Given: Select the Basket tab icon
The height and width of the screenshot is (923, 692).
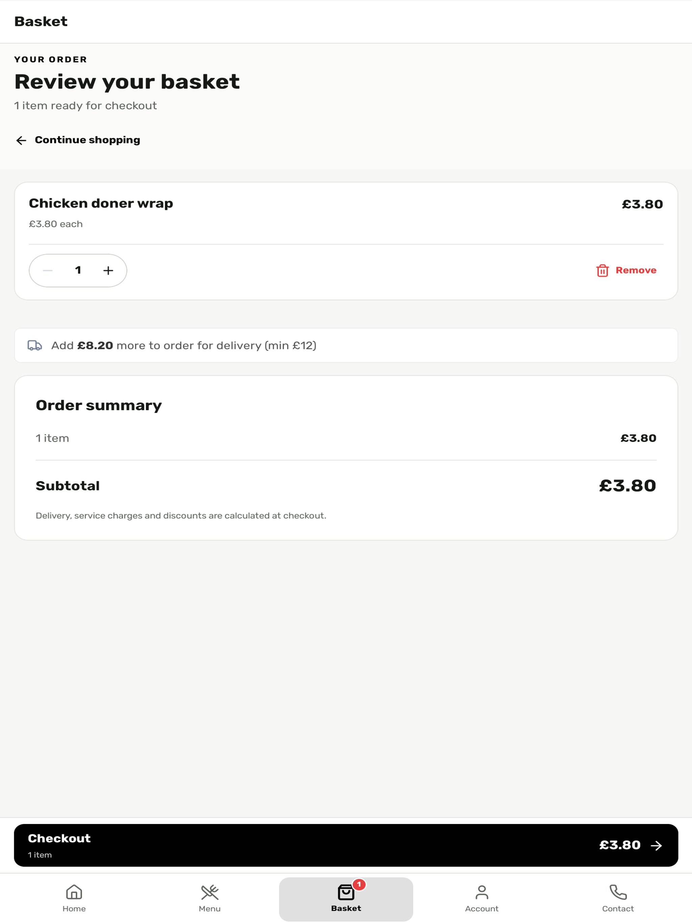Looking at the screenshot, I should pyautogui.click(x=346, y=893).
